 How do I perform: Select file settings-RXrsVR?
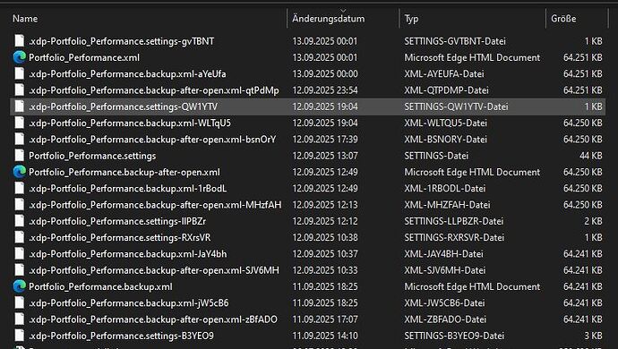307,237
